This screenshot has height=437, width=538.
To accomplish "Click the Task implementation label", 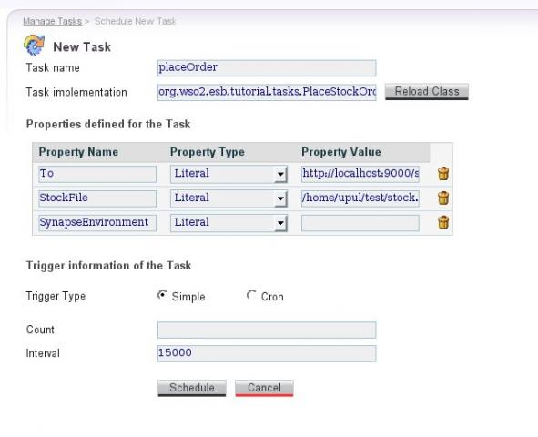I will coord(76,92).
